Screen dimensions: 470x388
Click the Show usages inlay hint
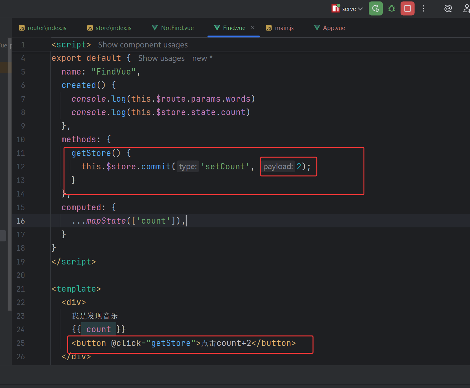161,58
